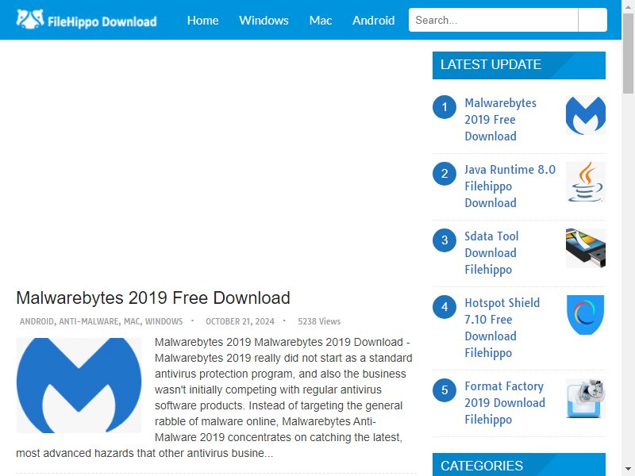This screenshot has width=635, height=476.
Task: Click number 5 badge beside Format Factory
Action: [x=444, y=390]
